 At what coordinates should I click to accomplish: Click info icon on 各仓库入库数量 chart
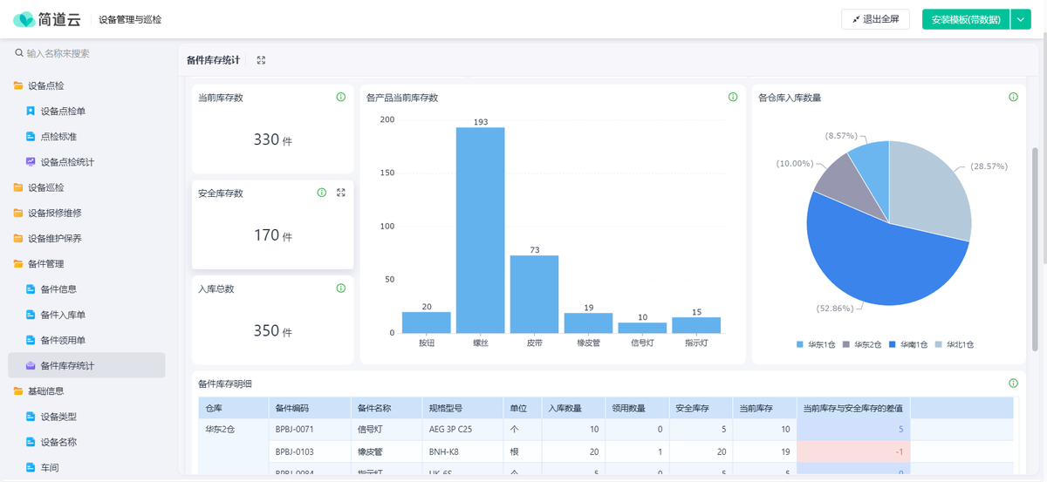1013,98
